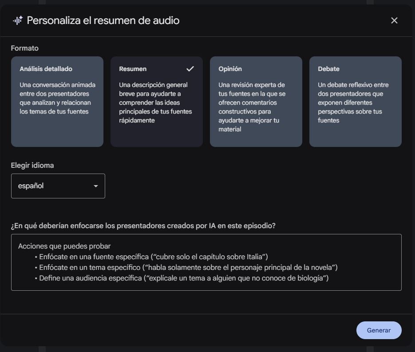Click the audio sparkle icon beside the title
This screenshot has height=352, width=415.
[18, 20]
